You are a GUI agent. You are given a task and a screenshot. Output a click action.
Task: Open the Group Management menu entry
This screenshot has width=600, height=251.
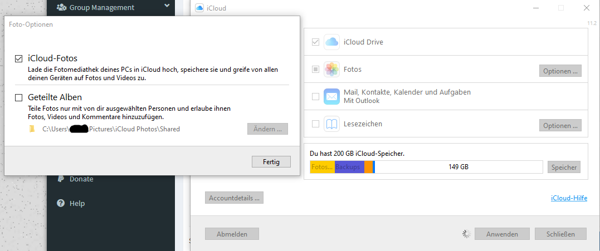pyautogui.click(x=102, y=7)
